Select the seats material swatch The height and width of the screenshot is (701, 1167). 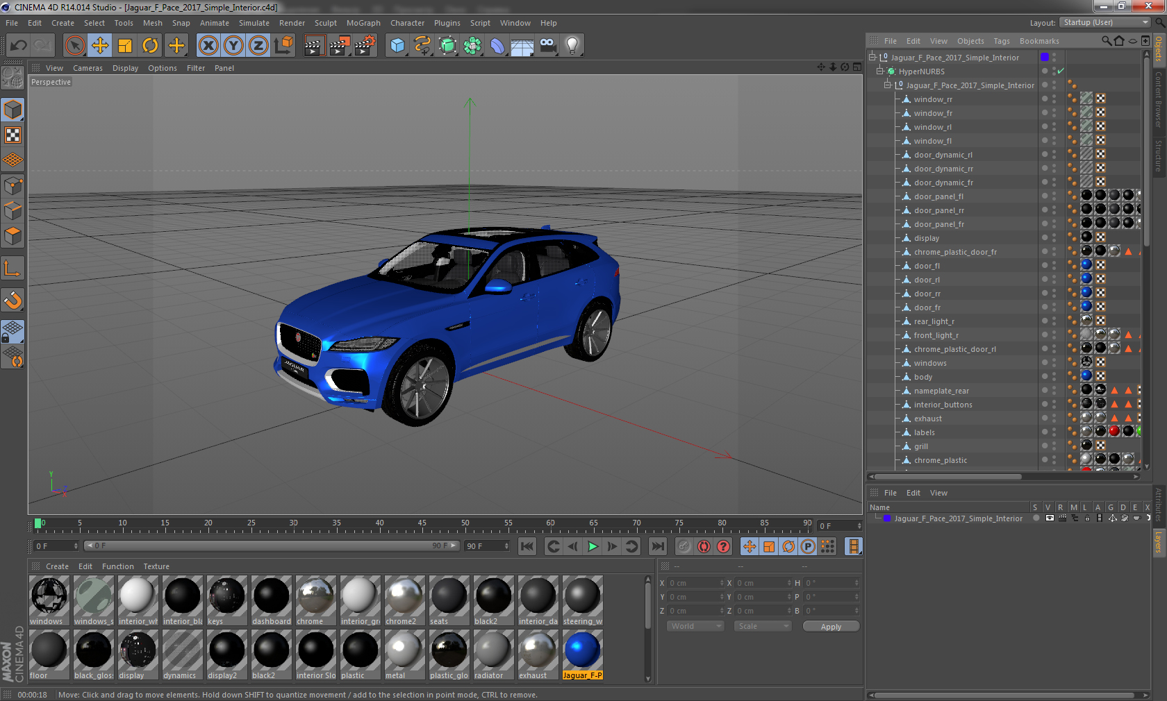[449, 601]
